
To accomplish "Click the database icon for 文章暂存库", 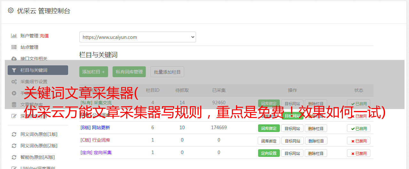I will [x=14, y=105].
